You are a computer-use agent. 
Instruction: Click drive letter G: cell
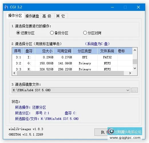point(29,63)
